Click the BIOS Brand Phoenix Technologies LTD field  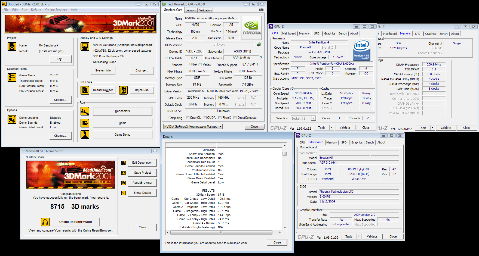pos(359,192)
